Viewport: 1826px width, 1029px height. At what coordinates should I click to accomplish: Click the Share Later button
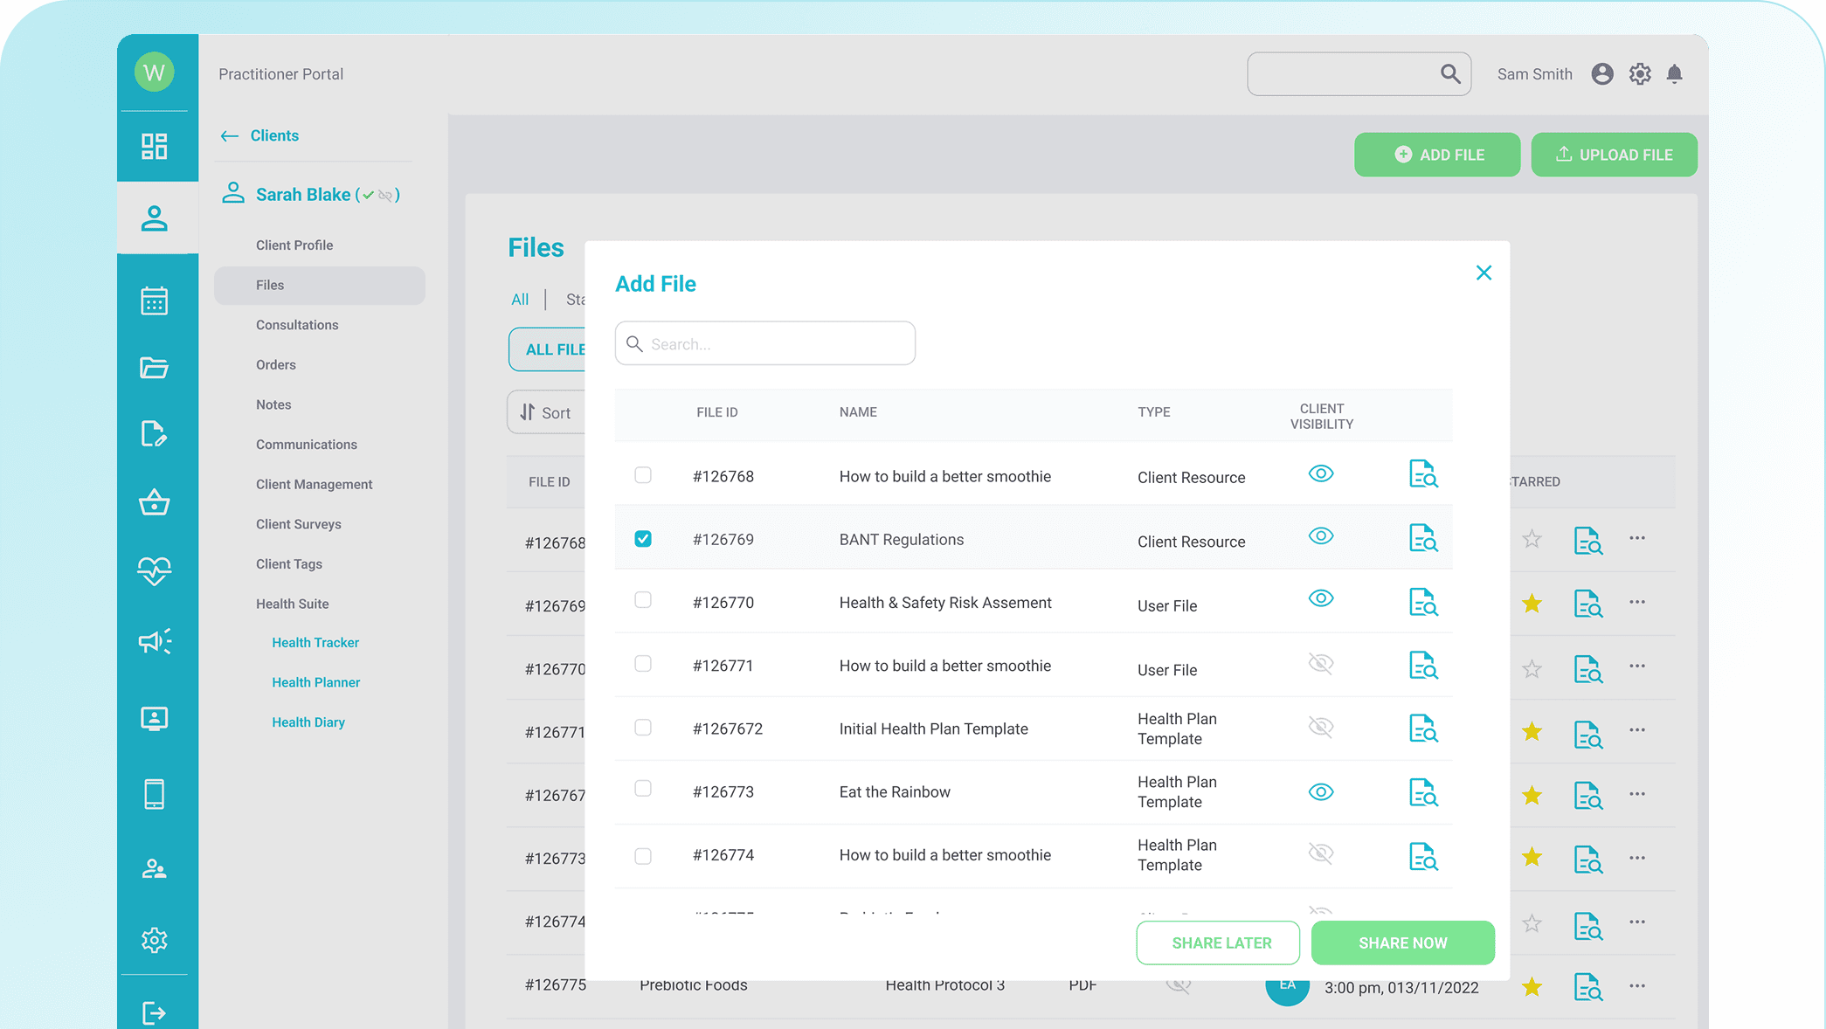click(x=1218, y=943)
